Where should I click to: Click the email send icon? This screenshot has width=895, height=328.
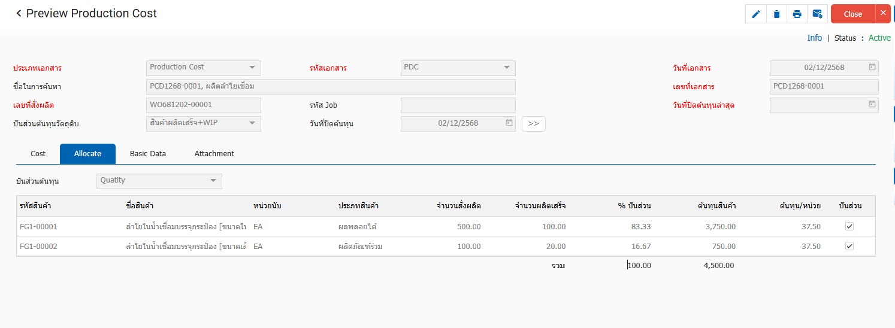coord(817,14)
